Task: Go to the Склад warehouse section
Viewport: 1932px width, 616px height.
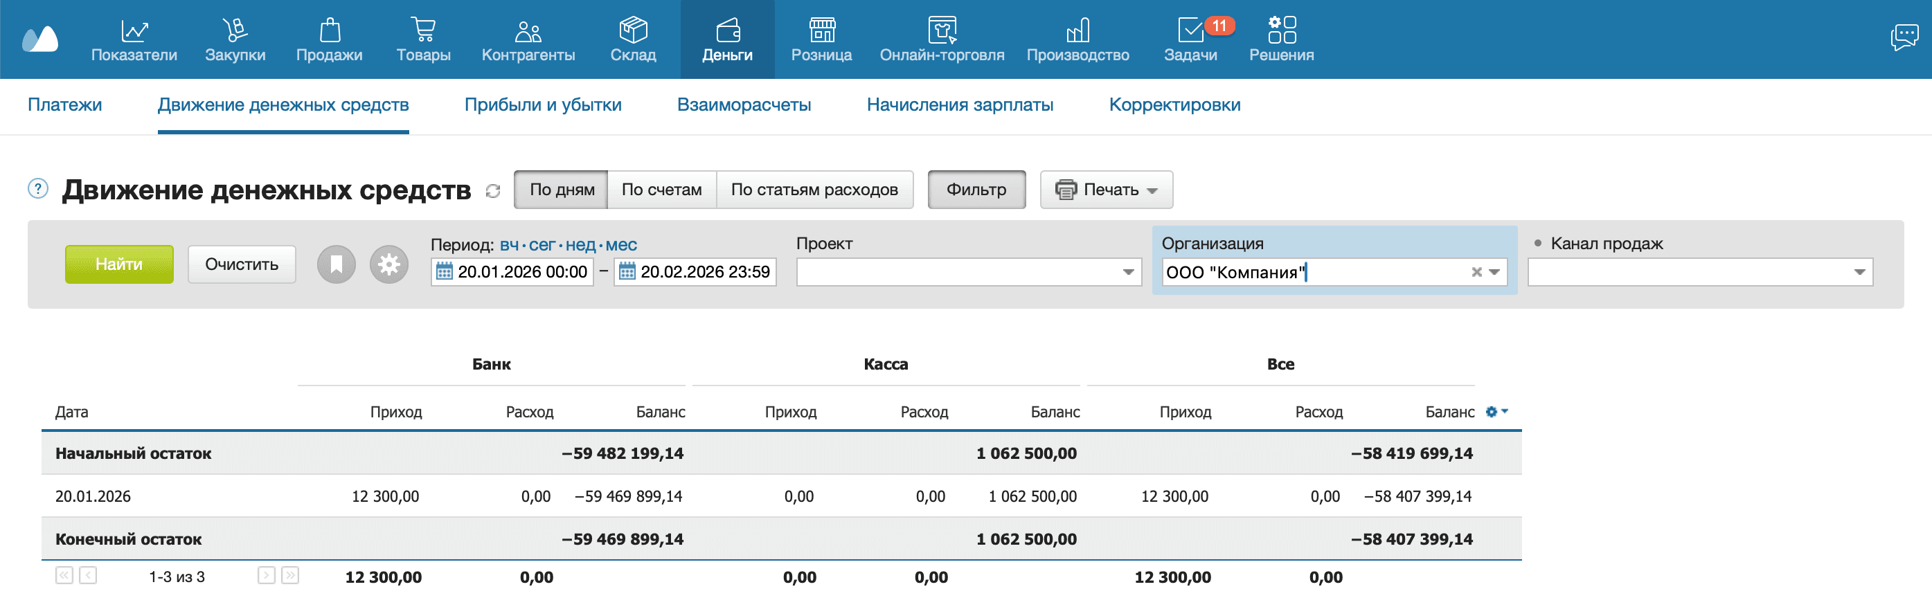Action: 632,39
